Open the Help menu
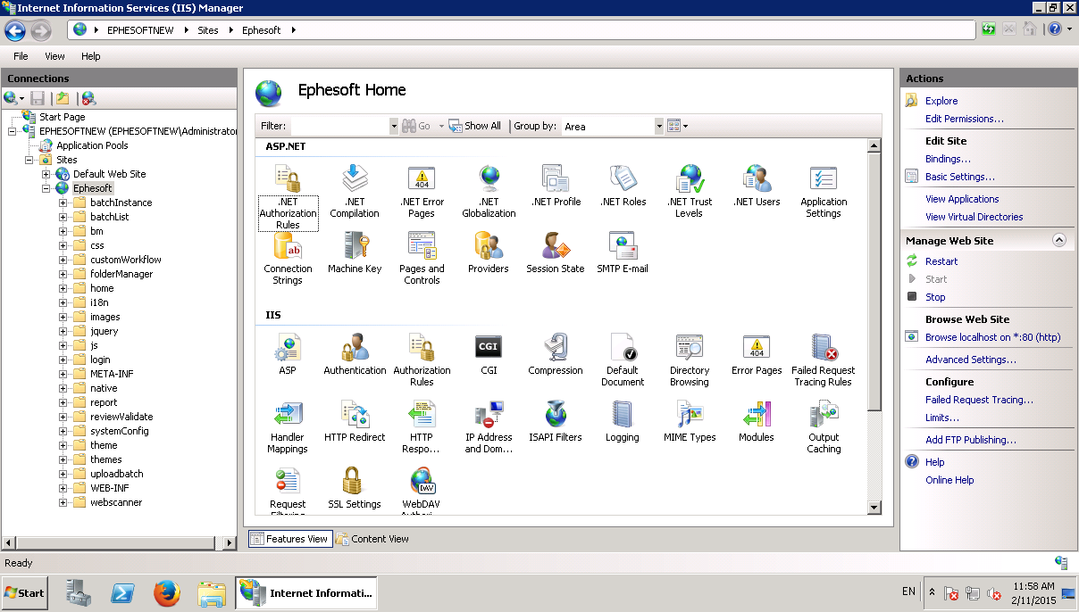The width and height of the screenshot is (1079, 612). pyautogui.click(x=91, y=56)
